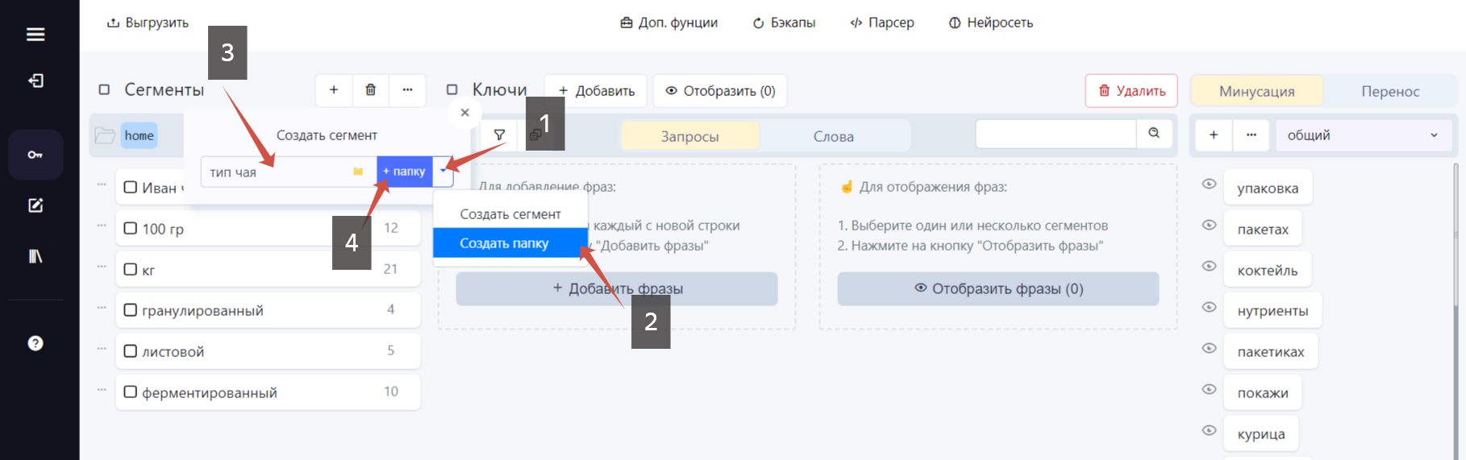This screenshot has width=1466, height=460.
Task: Open the hamburger menu in the sidebar
Action: [x=35, y=35]
